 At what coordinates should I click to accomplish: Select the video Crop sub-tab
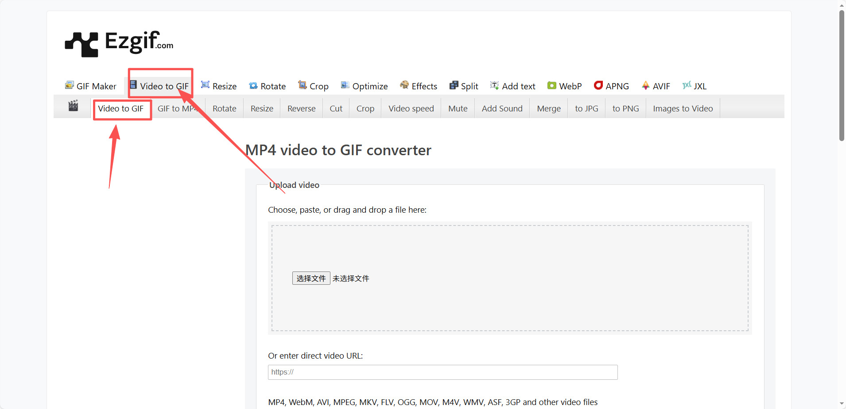click(x=365, y=109)
